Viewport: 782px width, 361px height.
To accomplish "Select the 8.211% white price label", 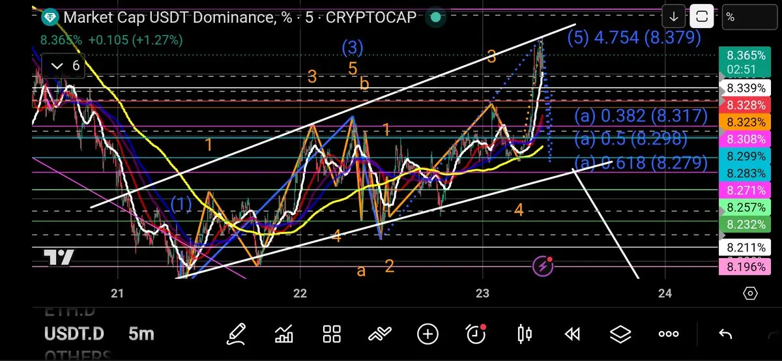I will point(746,248).
